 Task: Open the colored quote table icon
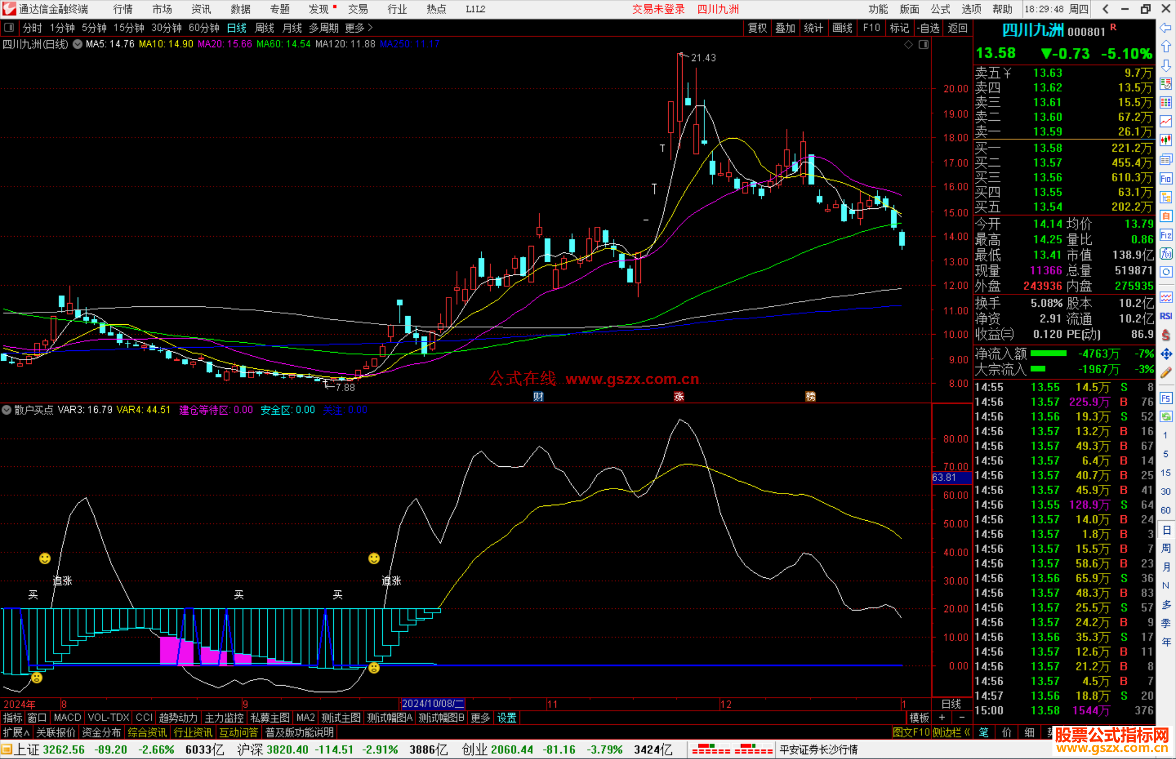[x=1166, y=102]
